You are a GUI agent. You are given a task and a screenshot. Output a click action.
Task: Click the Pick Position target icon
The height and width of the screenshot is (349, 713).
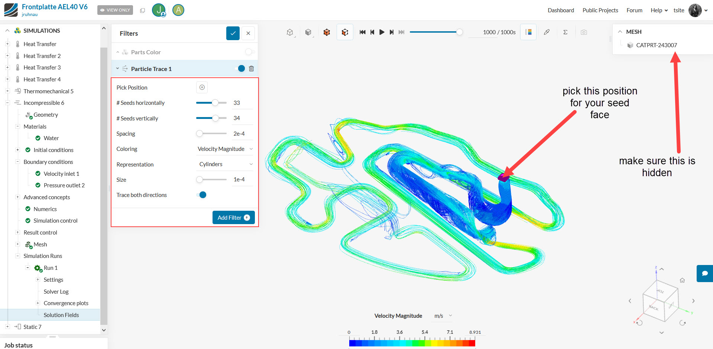pos(202,87)
